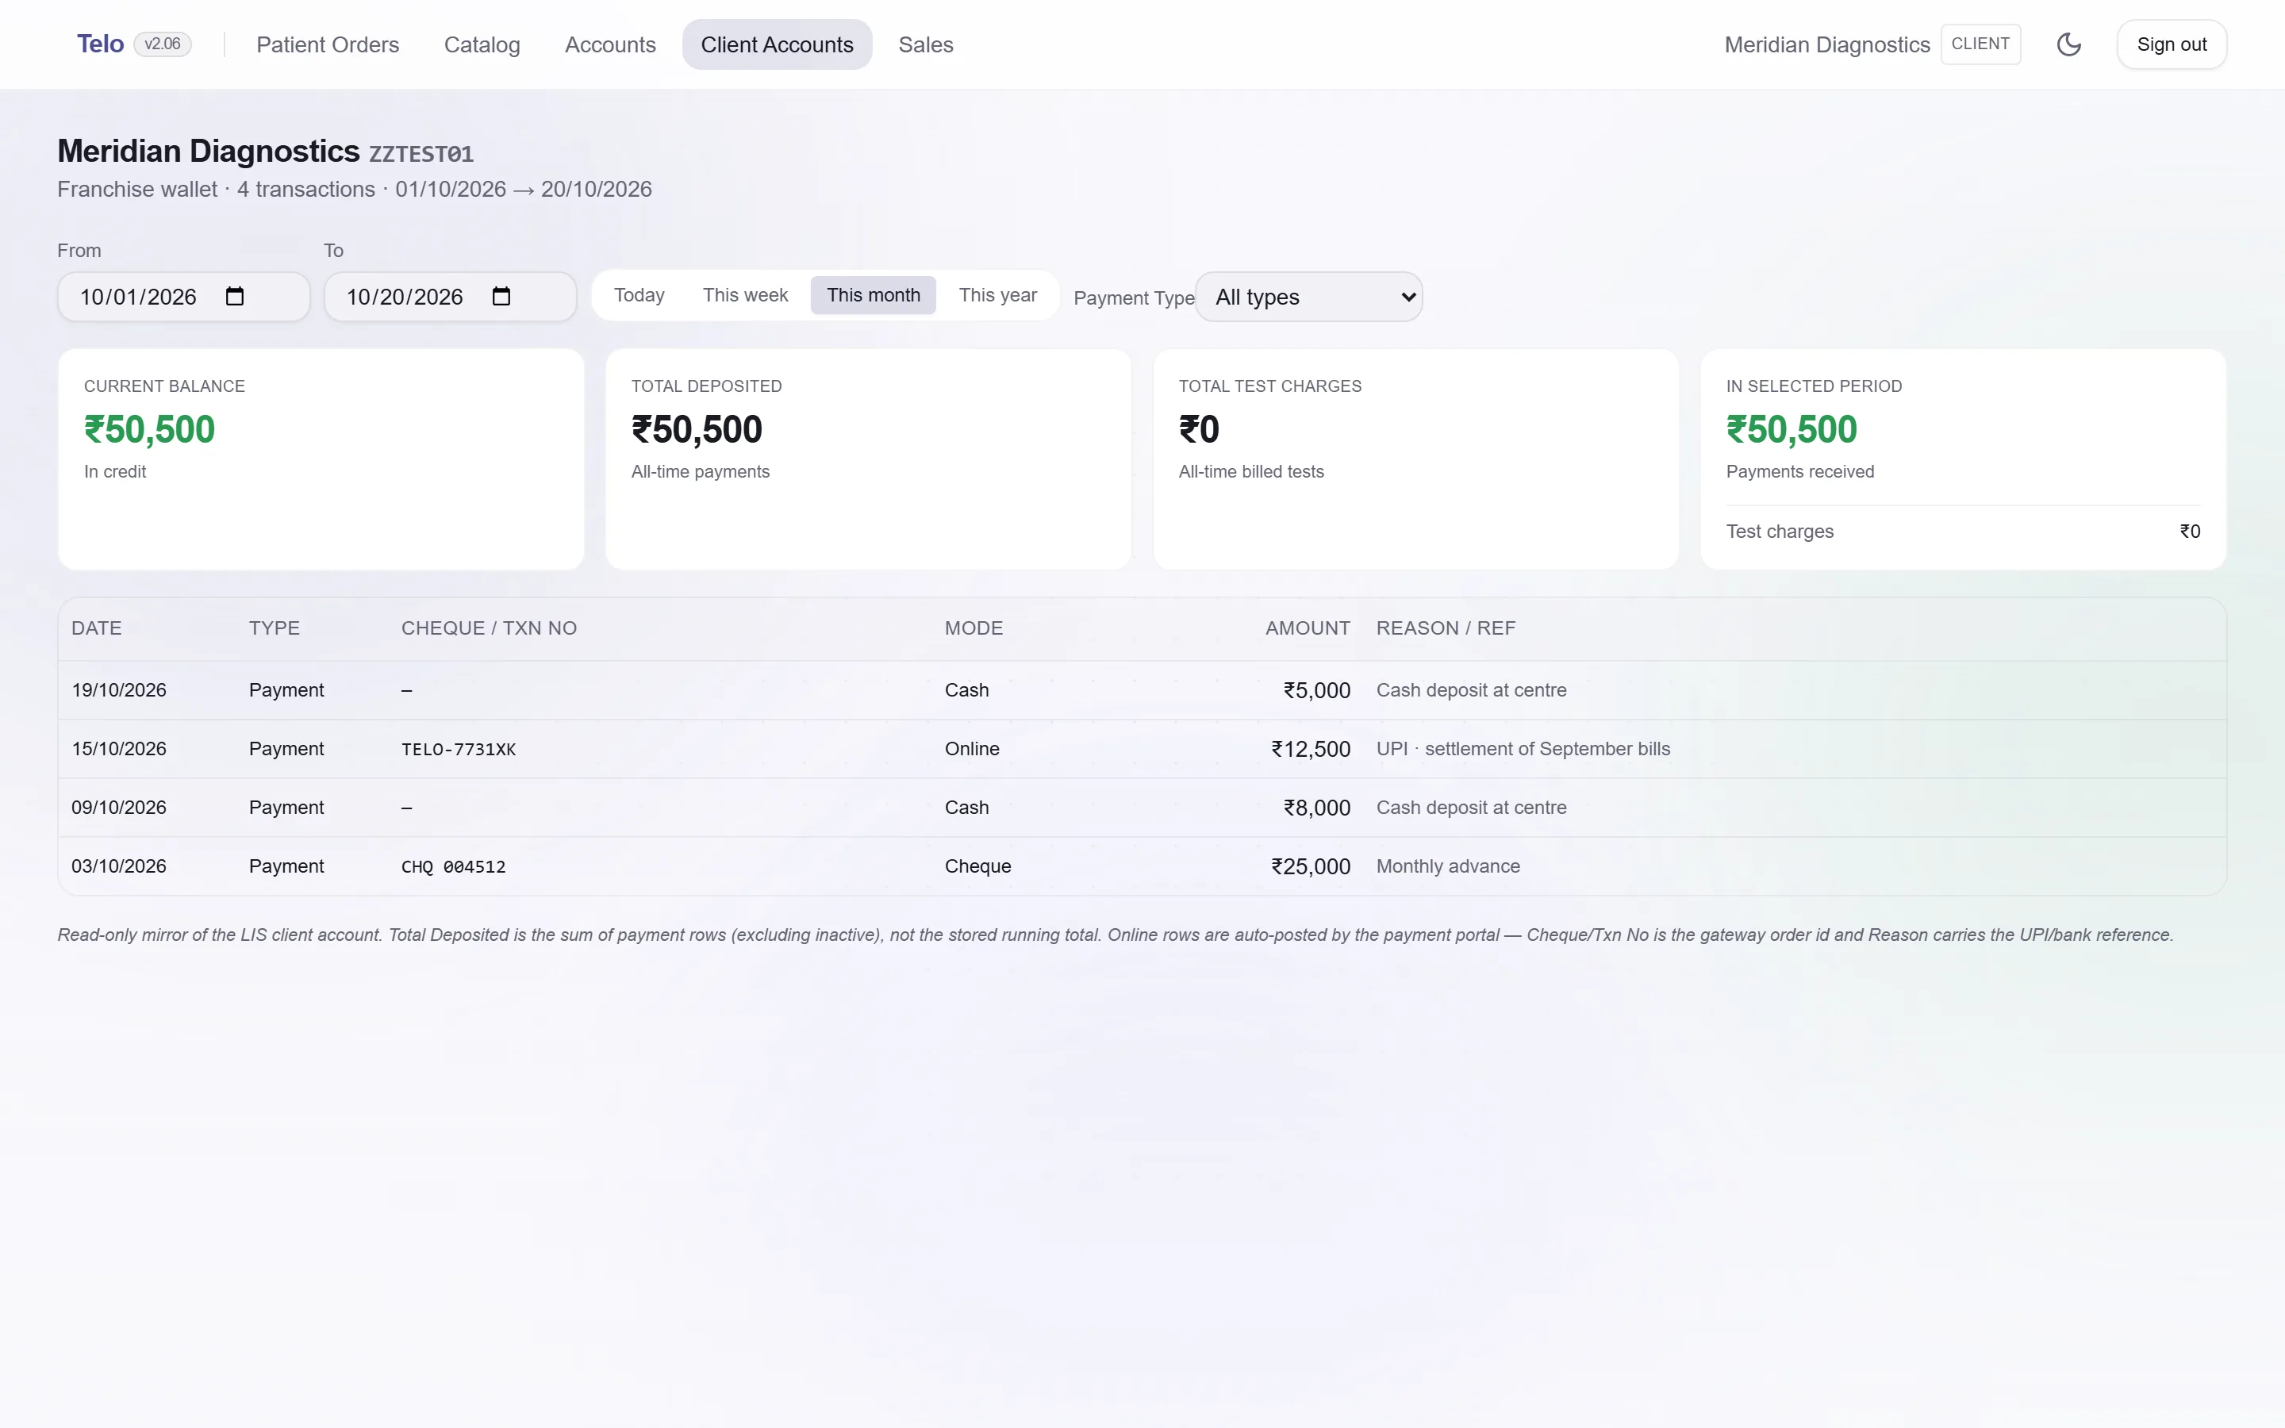Click the Monthly advance reason text
Image resolution: width=2285 pixels, height=1428 pixels.
(x=1447, y=866)
